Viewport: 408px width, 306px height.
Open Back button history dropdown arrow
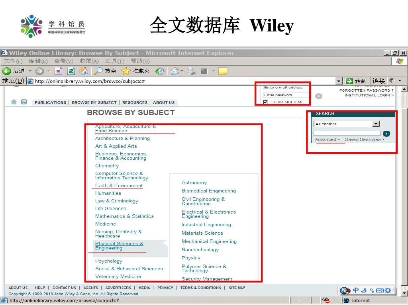(x=30, y=71)
